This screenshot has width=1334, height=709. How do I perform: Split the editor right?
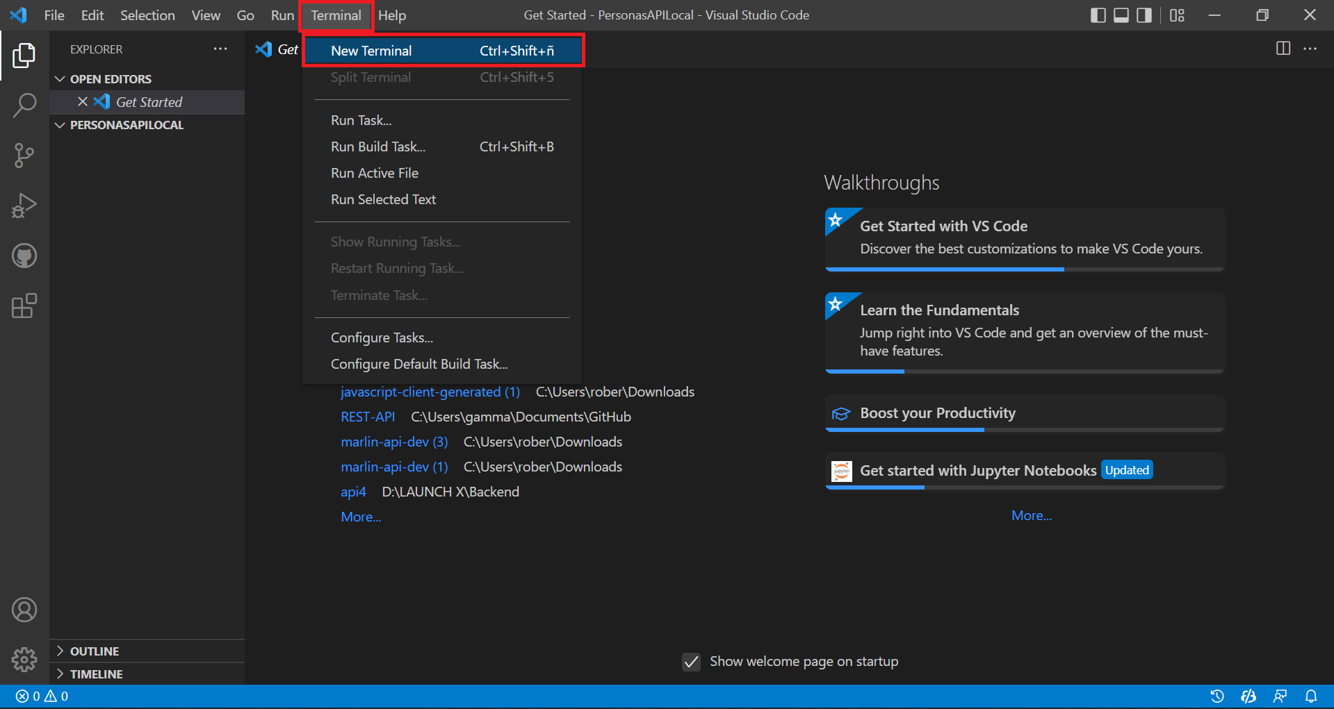pos(1283,48)
